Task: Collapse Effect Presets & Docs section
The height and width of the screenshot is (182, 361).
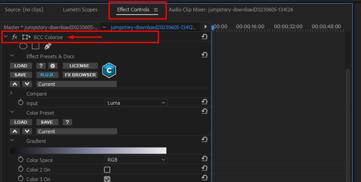Action: 12,56
